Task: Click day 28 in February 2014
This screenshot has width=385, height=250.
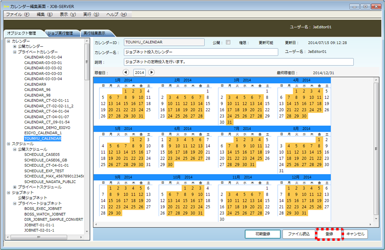Action: pos(200,116)
